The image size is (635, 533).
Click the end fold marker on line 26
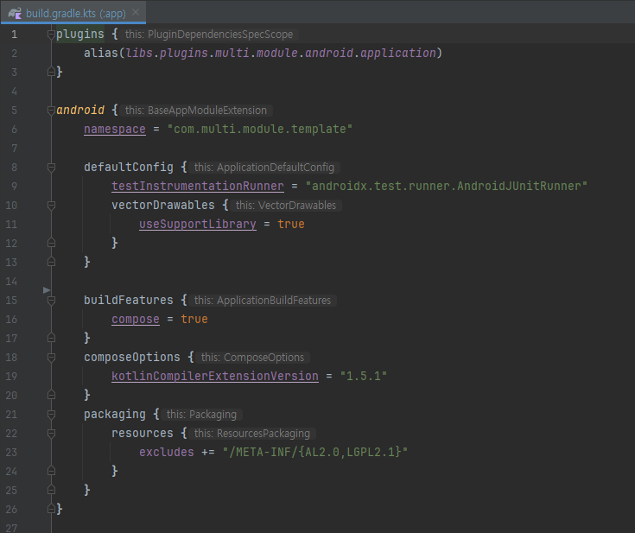click(x=51, y=509)
